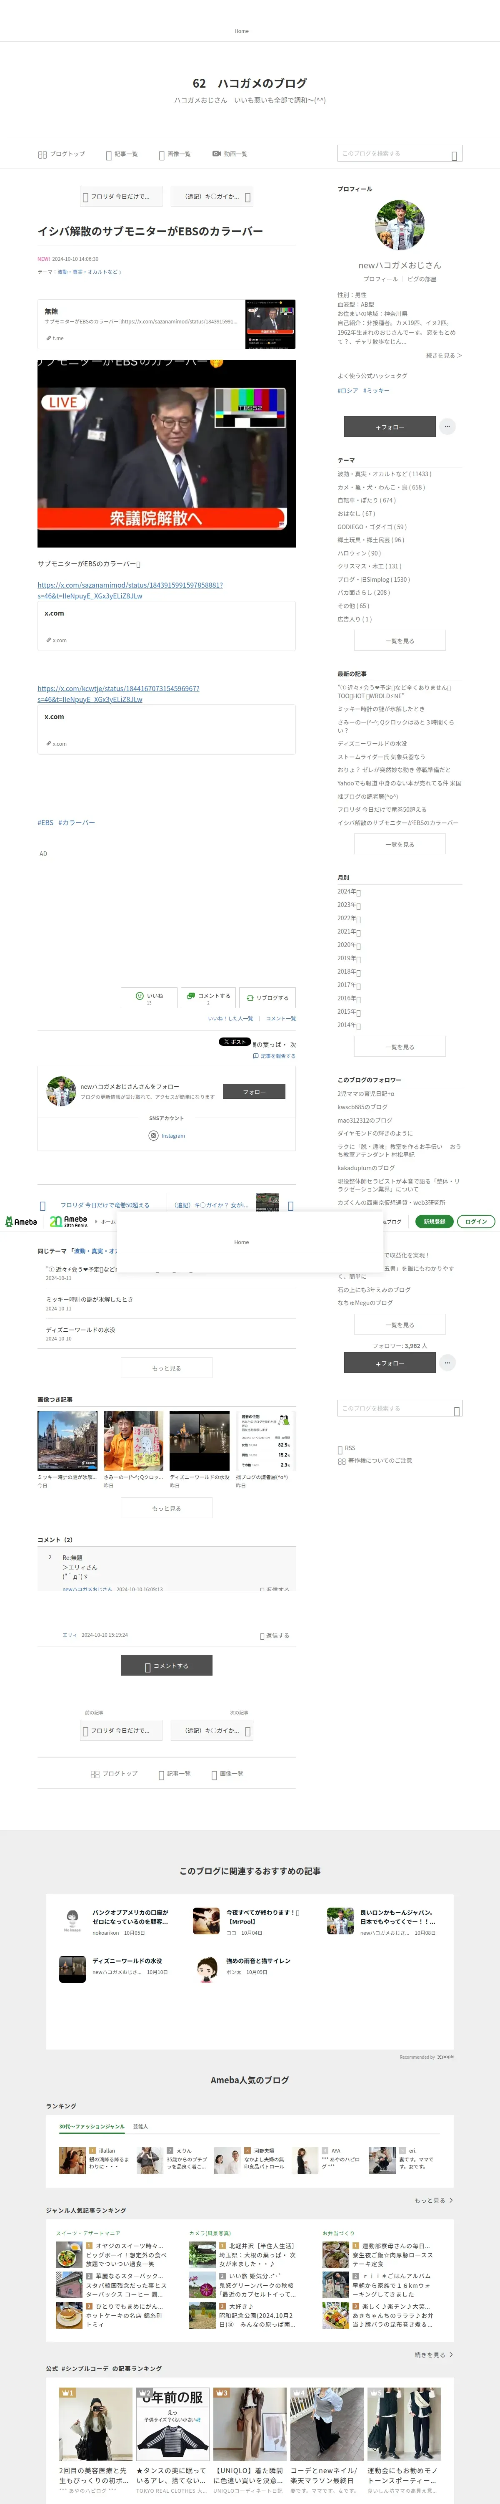This screenshot has height=2504, width=500.
Task: Click the 返信する link on エリィ's comment
Action: coord(274,1636)
